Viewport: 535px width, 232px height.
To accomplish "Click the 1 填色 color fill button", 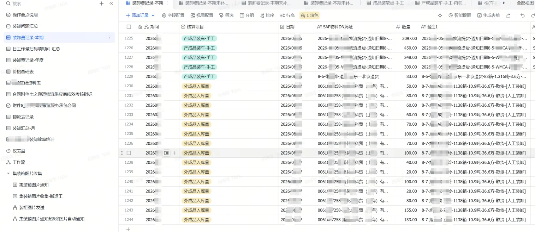I will click(x=309, y=15).
